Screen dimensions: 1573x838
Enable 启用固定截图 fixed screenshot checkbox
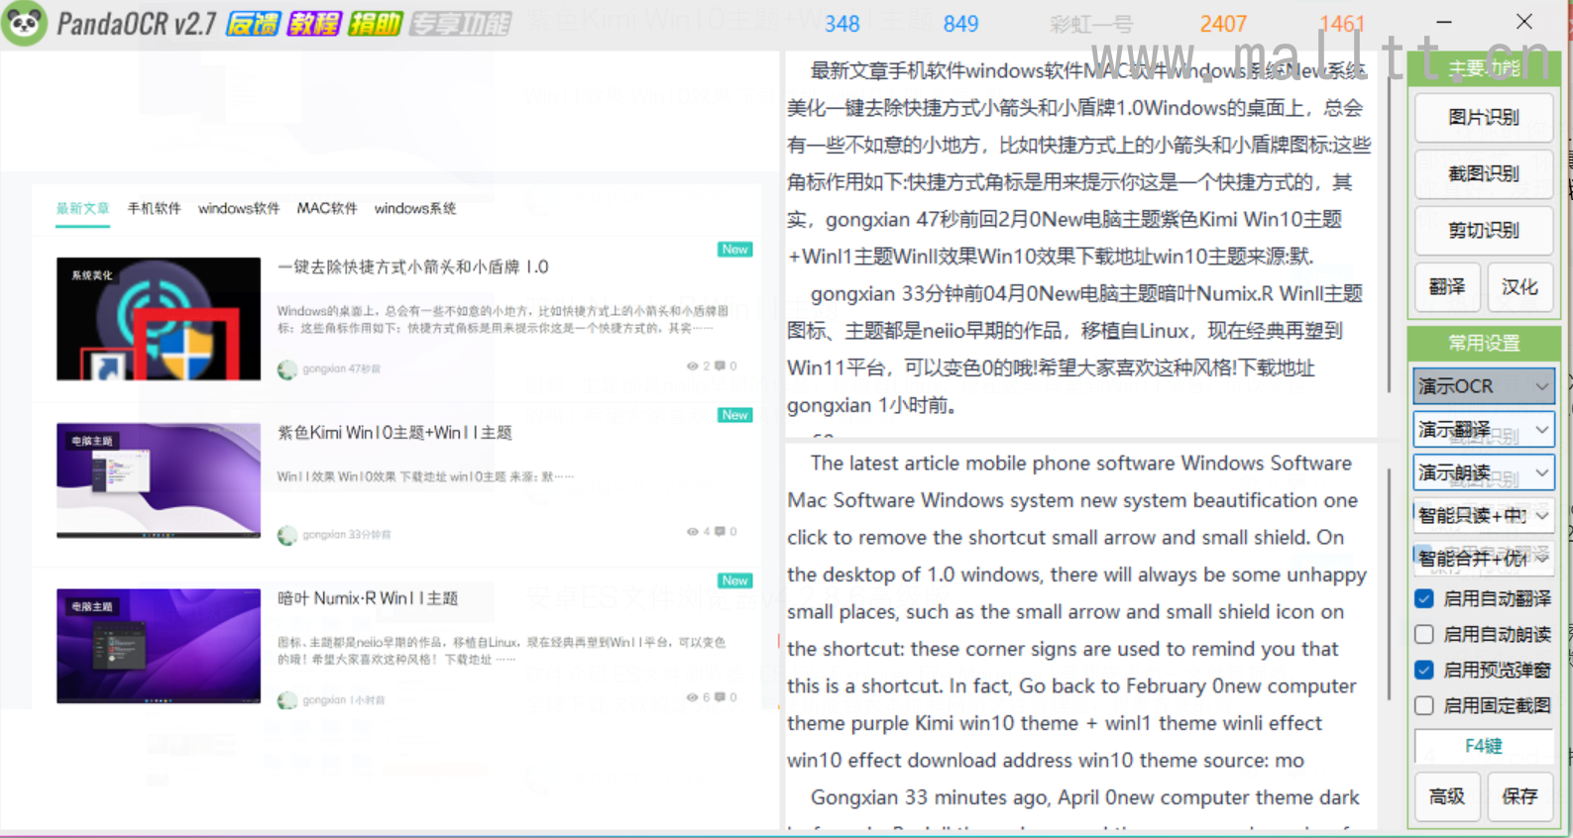[1424, 705]
